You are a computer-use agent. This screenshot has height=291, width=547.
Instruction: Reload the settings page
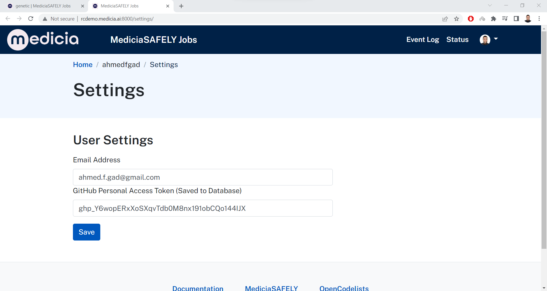[31, 19]
